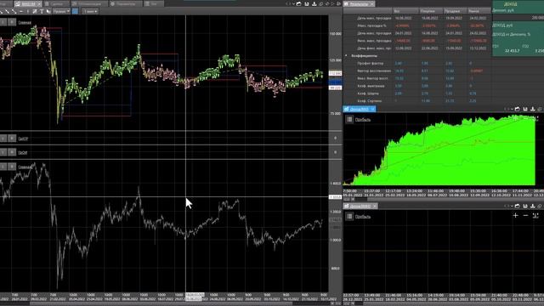Toggle first small button of upper thin indicator pane

[3, 139]
